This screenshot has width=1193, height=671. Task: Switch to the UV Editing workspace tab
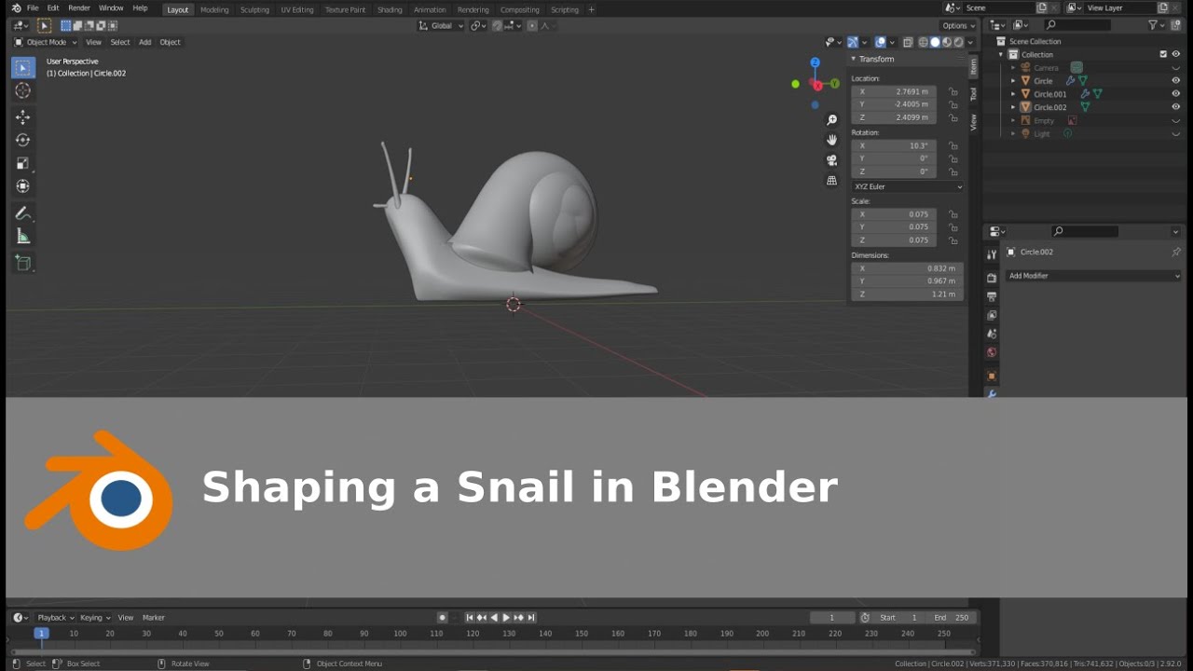pyautogui.click(x=297, y=9)
